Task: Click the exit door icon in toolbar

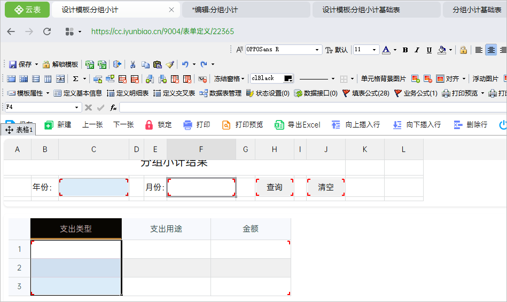Action: (117, 64)
